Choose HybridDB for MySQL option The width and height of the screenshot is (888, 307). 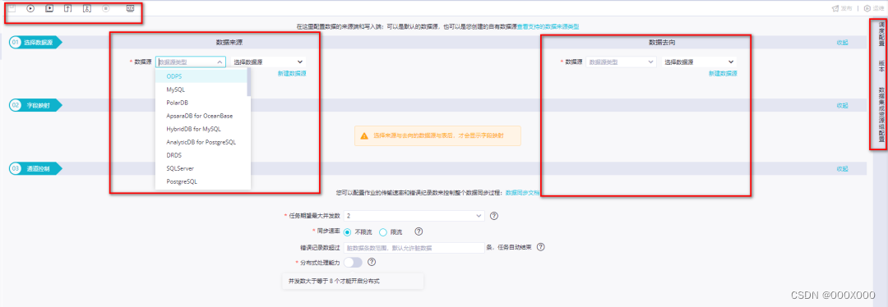[201, 129]
